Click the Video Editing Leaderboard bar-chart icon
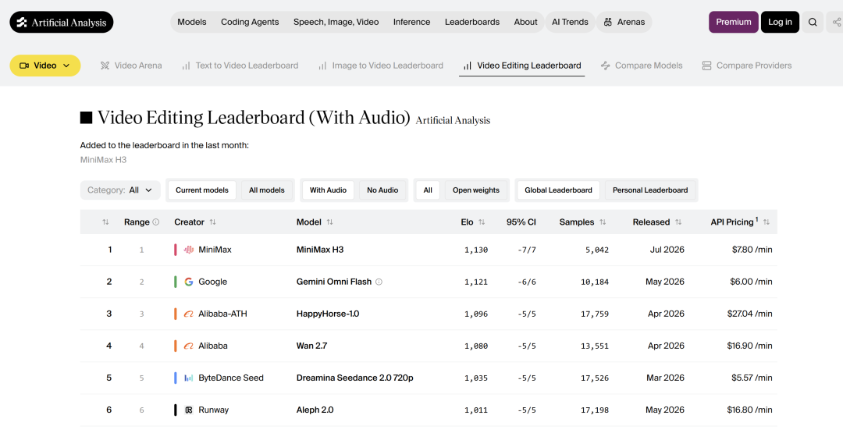Screen dimensions: 843x433 [468, 66]
